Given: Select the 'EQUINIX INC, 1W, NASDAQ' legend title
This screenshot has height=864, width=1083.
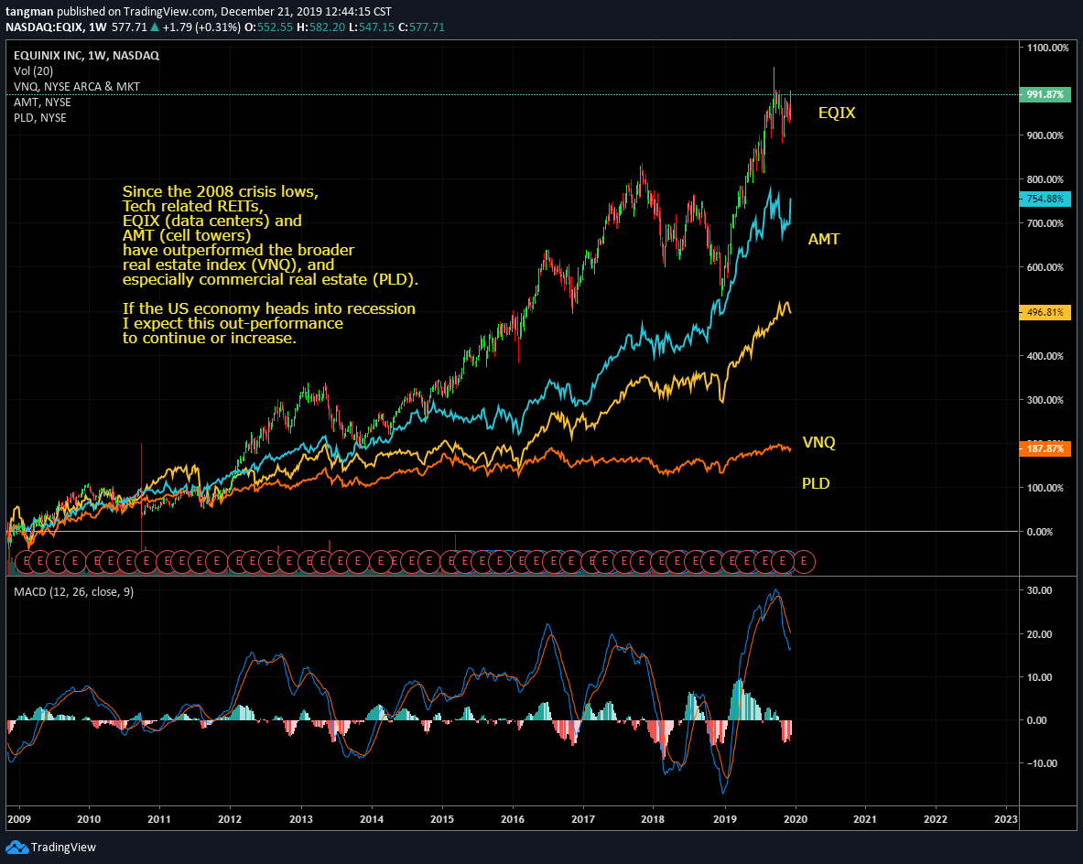Looking at the screenshot, I should pyautogui.click(x=86, y=55).
